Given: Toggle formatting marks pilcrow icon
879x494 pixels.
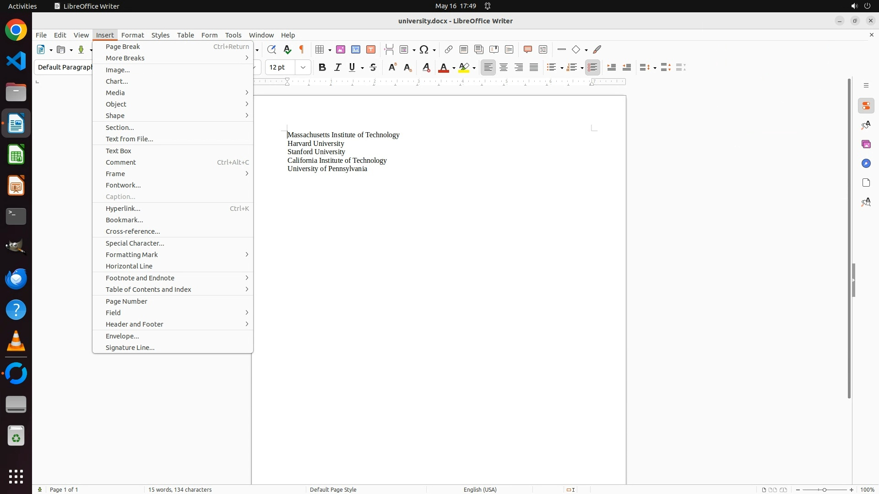Looking at the screenshot, I should pos(302,49).
